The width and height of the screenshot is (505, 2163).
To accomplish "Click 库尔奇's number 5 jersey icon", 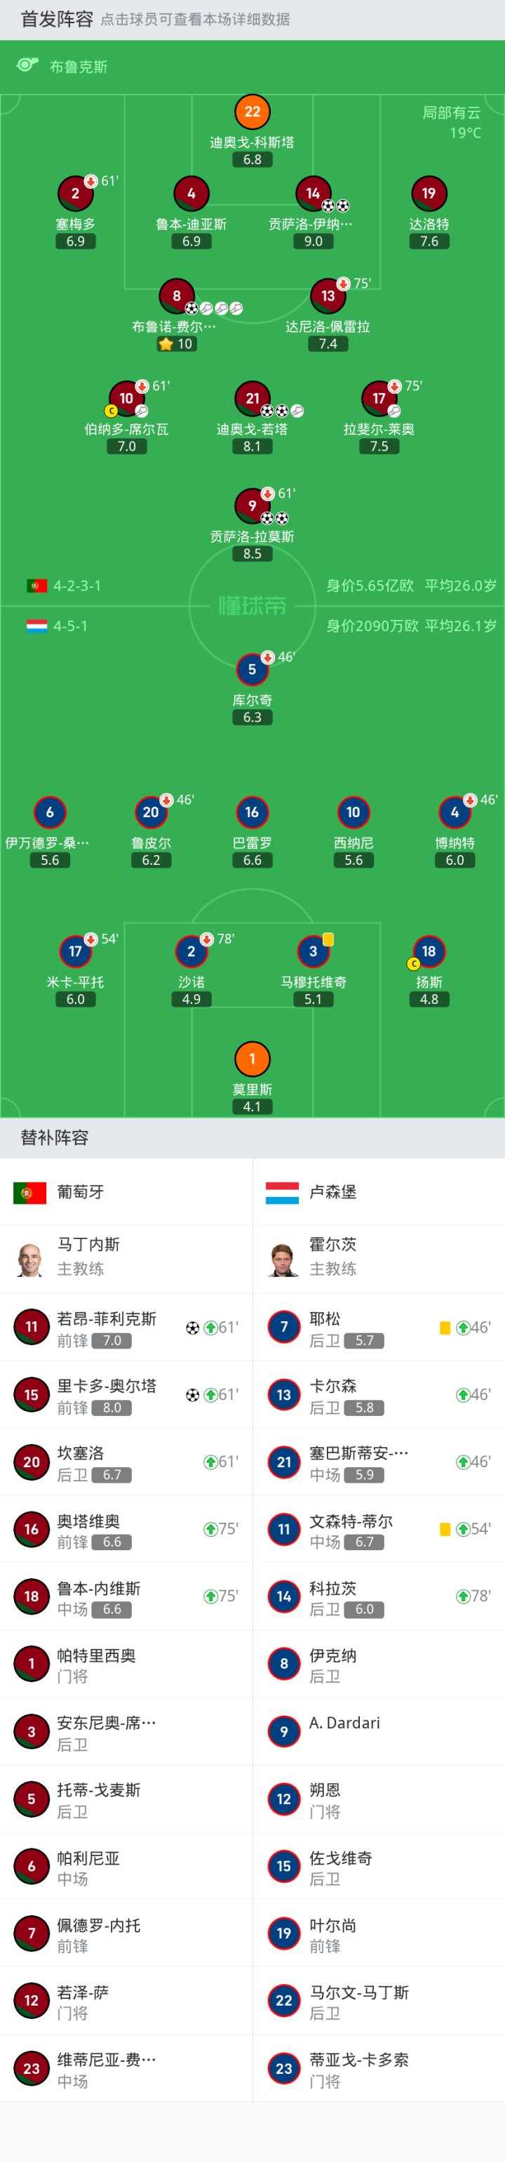I will coord(252,669).
